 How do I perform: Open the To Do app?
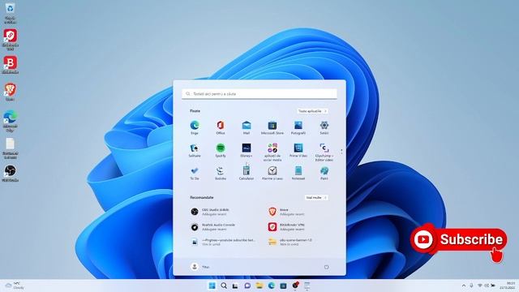[x=195, y=173]
